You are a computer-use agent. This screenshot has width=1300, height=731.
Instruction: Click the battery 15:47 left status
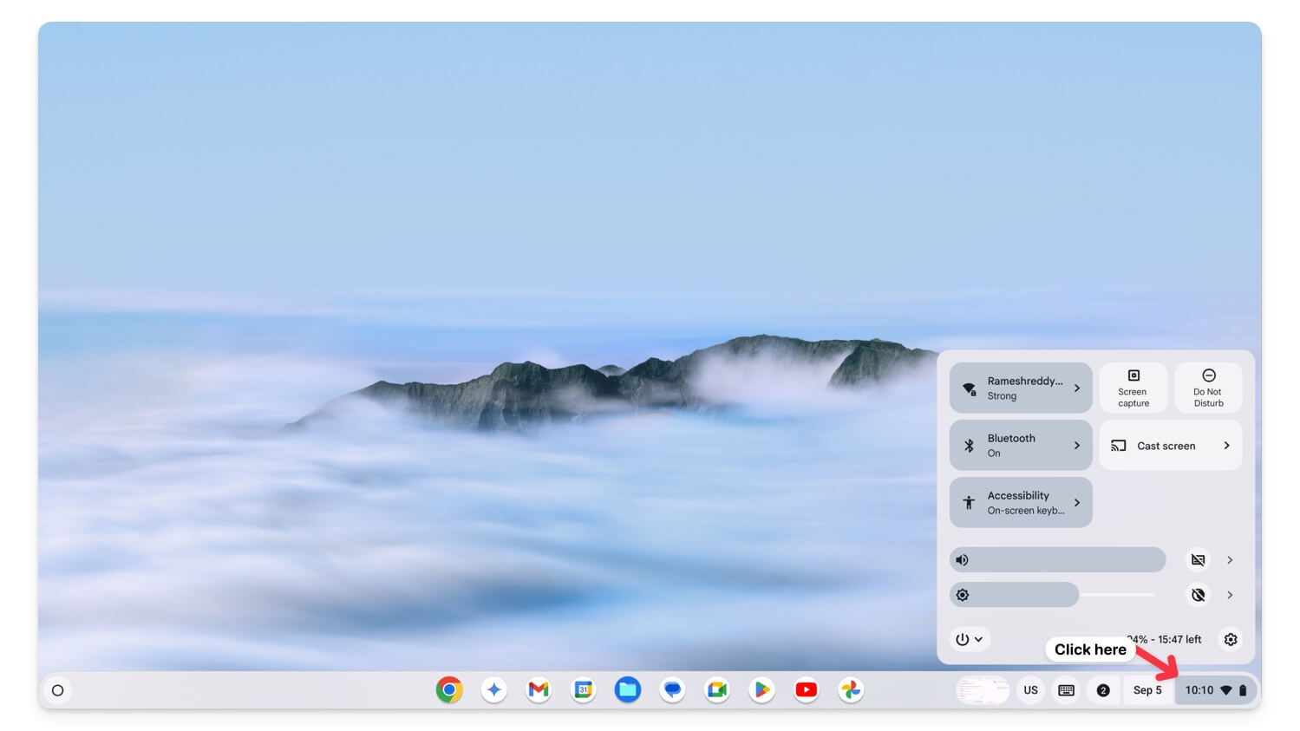point(1165,639)
